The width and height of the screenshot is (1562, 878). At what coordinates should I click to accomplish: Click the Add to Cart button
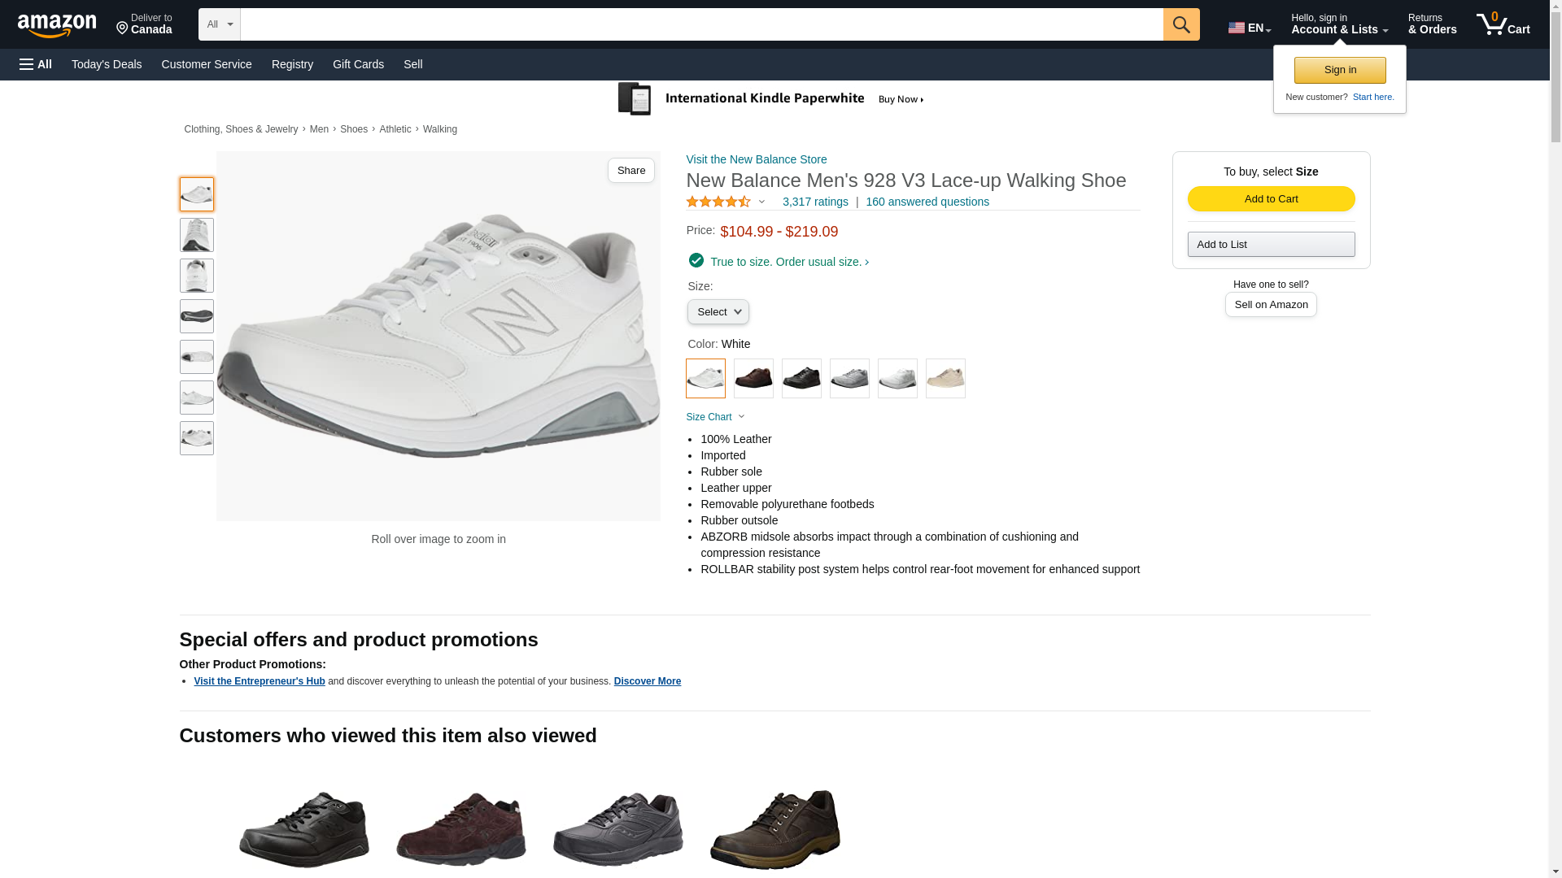pyautogui.click(x=1271, y=199)
